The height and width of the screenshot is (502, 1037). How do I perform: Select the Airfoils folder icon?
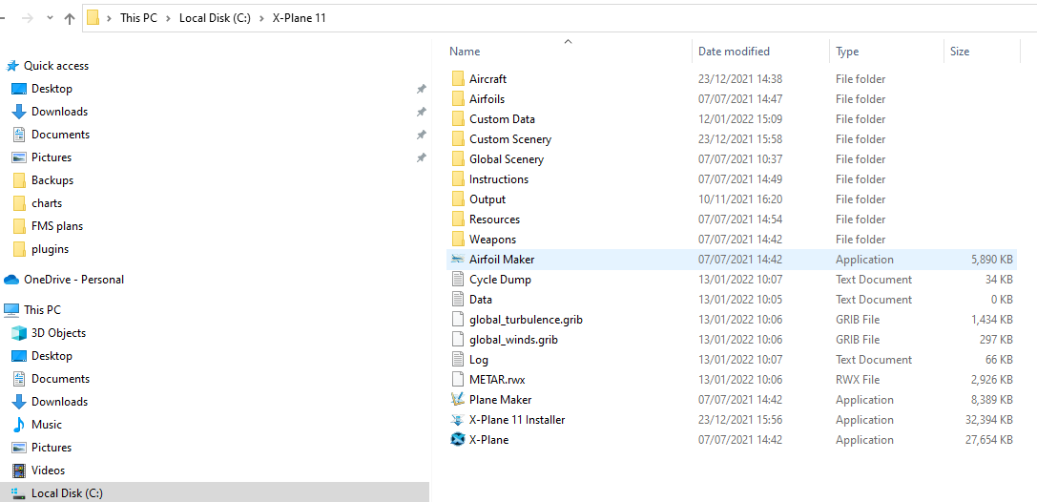(458, 98)
